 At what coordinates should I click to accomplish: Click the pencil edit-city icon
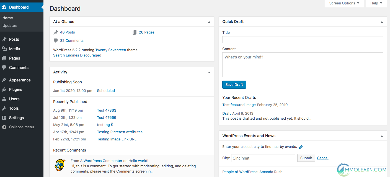coord(301,147)
